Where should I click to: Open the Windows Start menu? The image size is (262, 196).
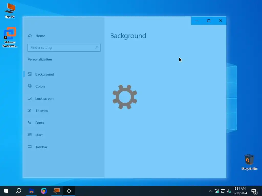click(6, 191)
